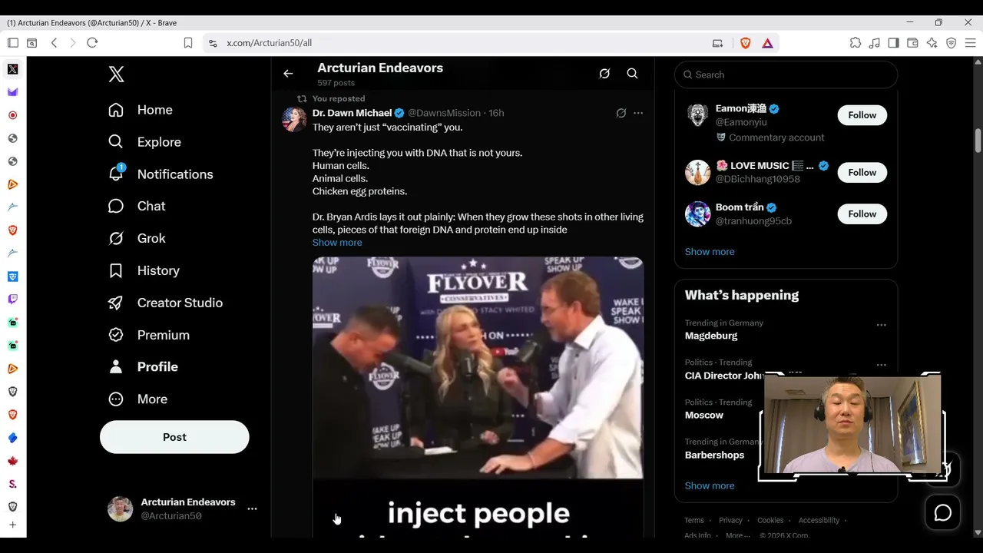Open the post's 16h timestamp

[496, 113]
